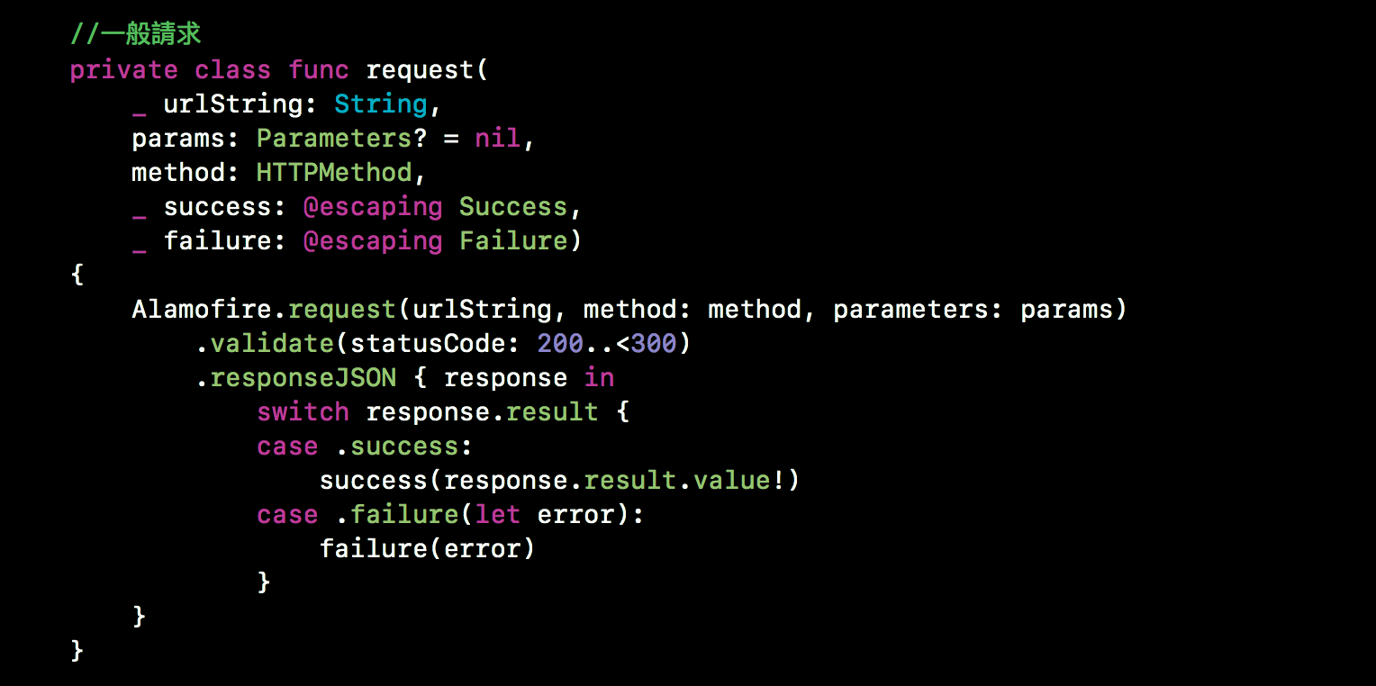Select the 'nil' default value
This screenshot has height=686, width=1376.
coord(498,139)
